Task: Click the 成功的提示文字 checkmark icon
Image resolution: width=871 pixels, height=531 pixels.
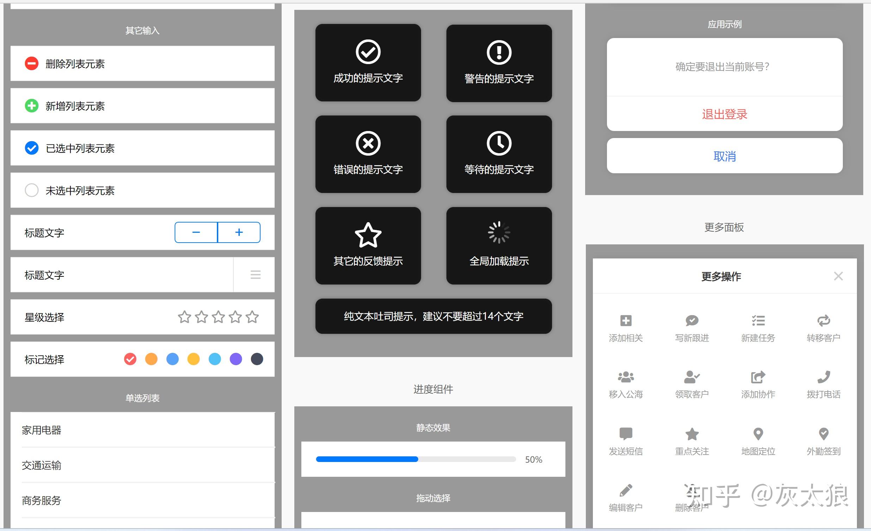Action: [x=368, y=52]
